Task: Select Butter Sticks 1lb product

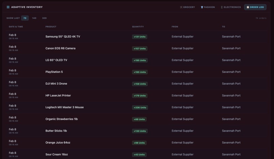Action: [x=56, y=131]
